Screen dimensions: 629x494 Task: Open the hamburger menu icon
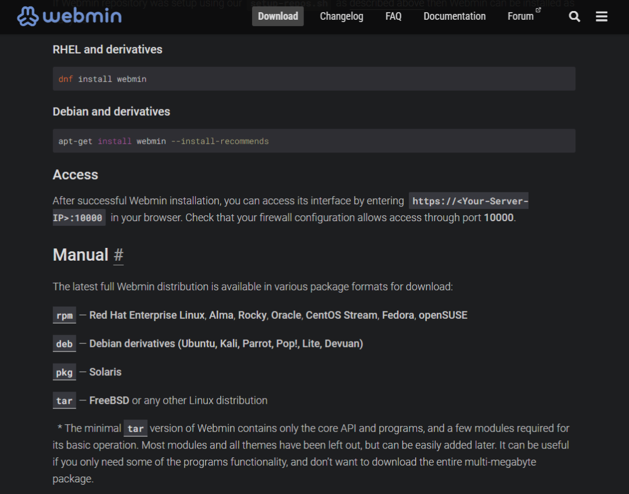601,16
